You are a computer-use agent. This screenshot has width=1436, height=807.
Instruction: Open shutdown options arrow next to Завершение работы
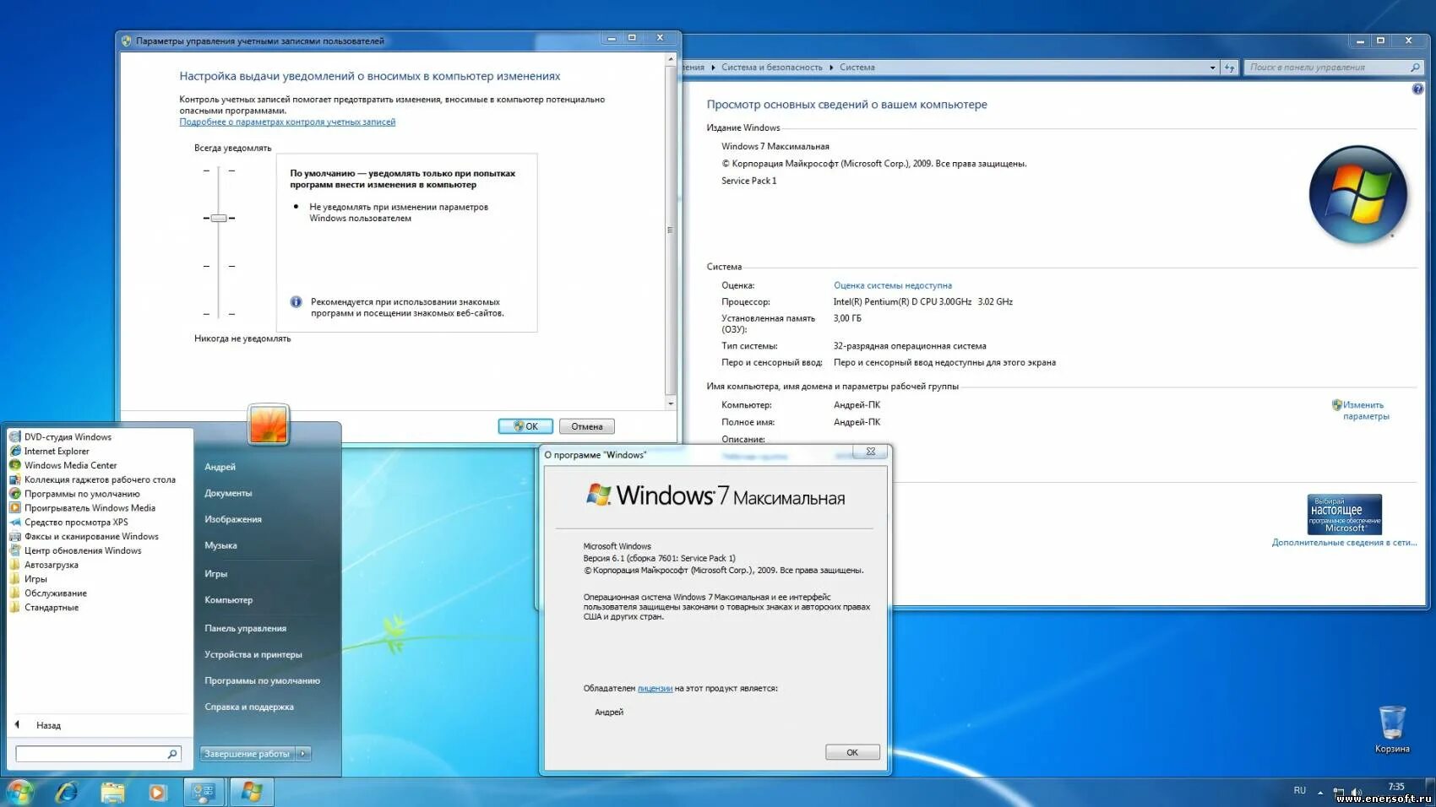(x=304, y=754)
